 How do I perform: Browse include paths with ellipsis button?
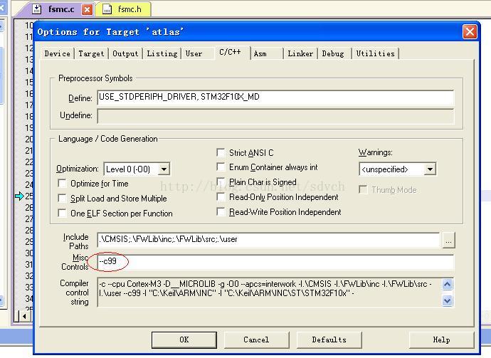click(x=448, y=241)
